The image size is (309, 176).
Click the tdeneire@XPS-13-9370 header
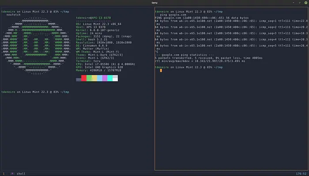tap(94, 18)
